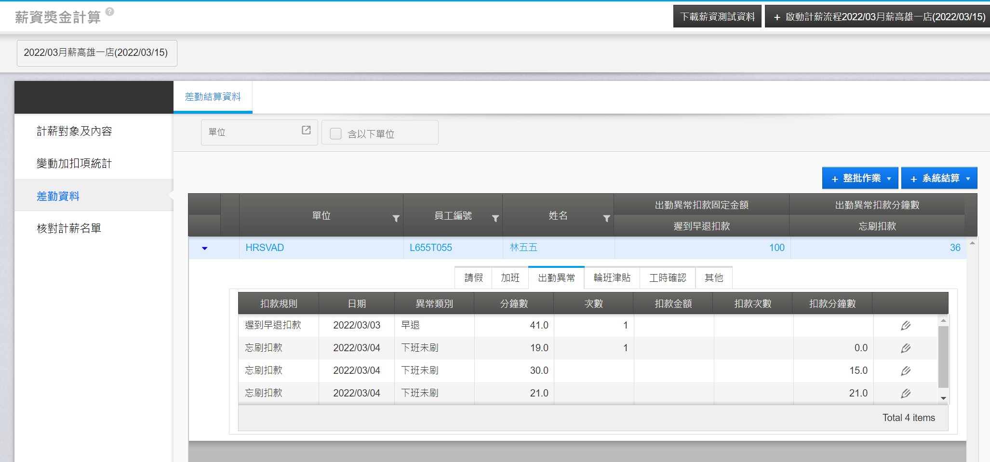Click the 單位 input field
Image resolution: width=990 pixels, height=462 pixels.
pos(251,132)
